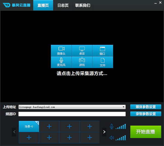Mute the microphone icon near volume bars
Viewport: 164px width, 146px height.
111,126
